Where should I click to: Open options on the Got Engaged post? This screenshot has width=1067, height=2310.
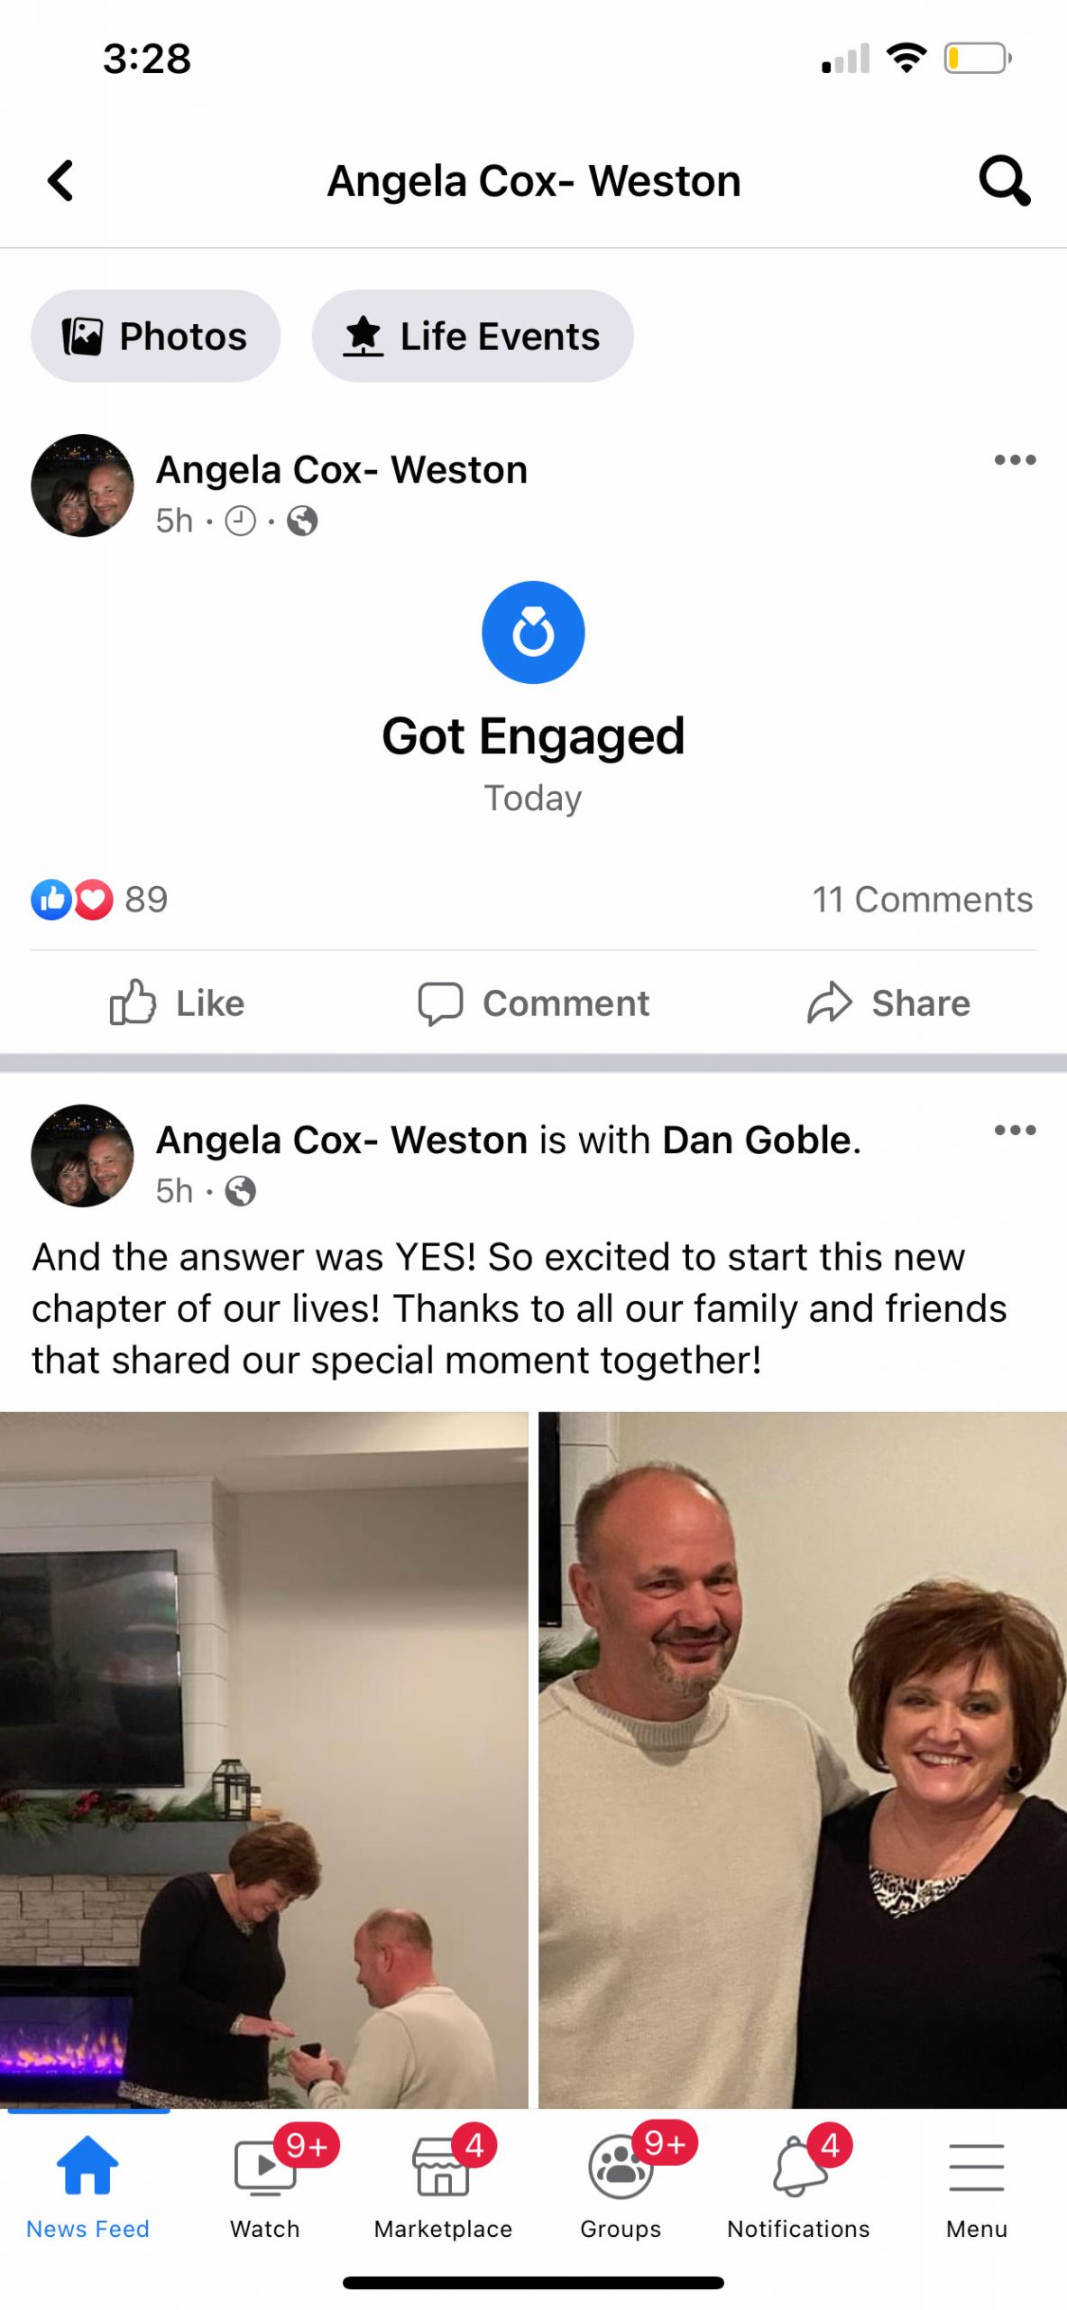click(1015, 460)
